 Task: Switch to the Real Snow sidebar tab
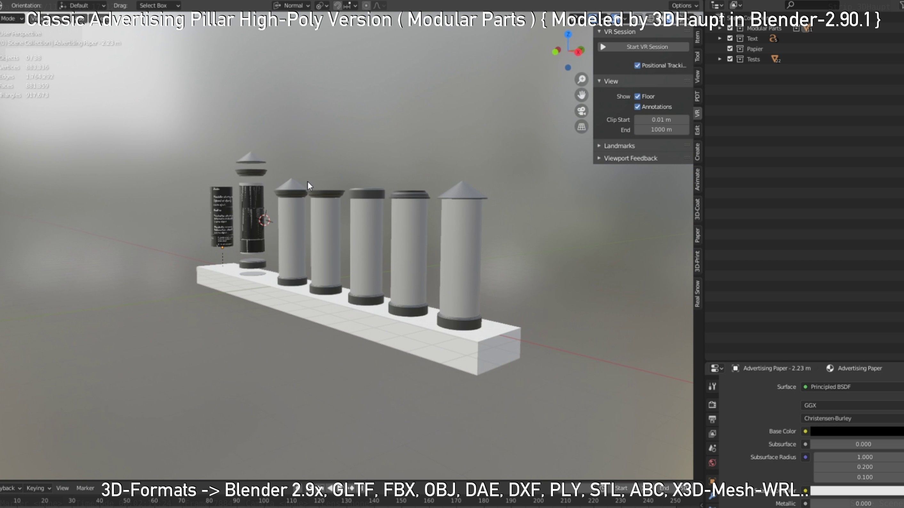697,294
